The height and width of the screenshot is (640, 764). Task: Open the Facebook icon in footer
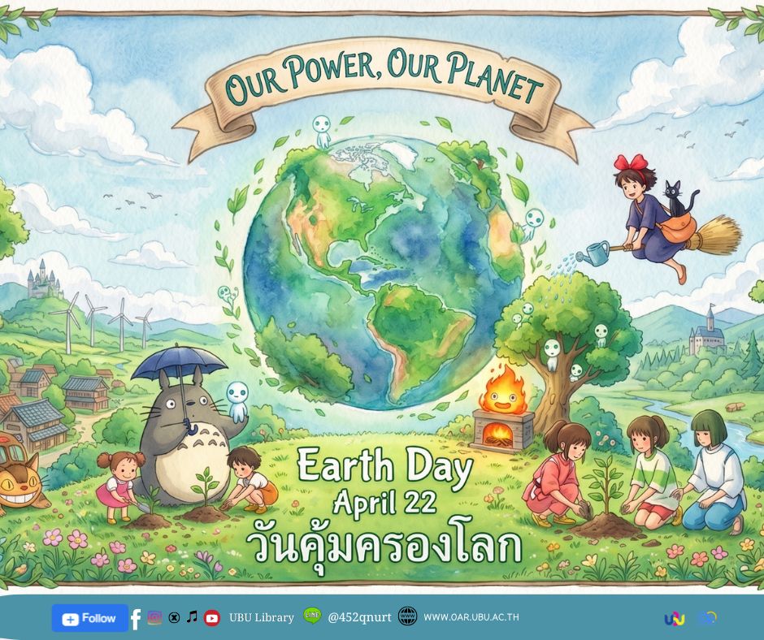[136, 619]
